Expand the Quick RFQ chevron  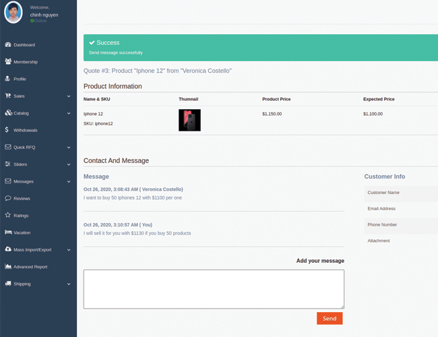69,148
